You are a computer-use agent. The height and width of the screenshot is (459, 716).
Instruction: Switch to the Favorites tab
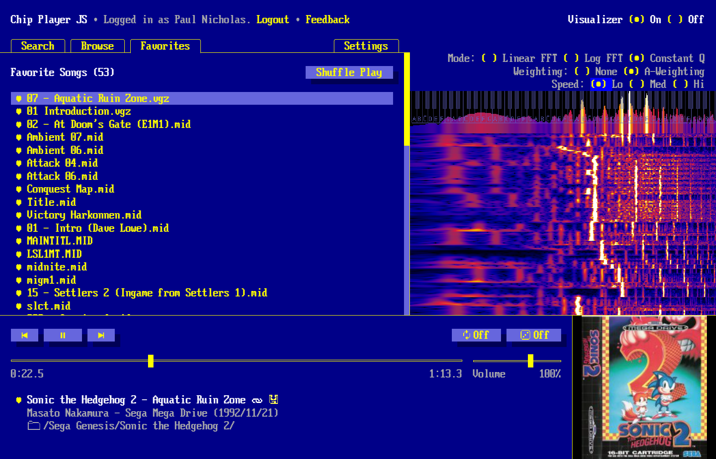165,46
